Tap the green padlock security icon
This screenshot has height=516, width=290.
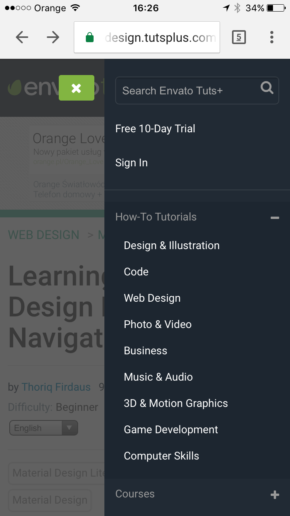tap(90, 38)
